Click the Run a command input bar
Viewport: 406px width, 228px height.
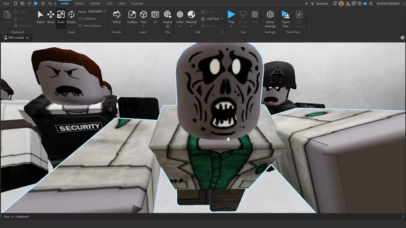(203, 217)
